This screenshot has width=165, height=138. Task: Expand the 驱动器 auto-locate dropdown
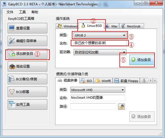[x=100, y=52]
